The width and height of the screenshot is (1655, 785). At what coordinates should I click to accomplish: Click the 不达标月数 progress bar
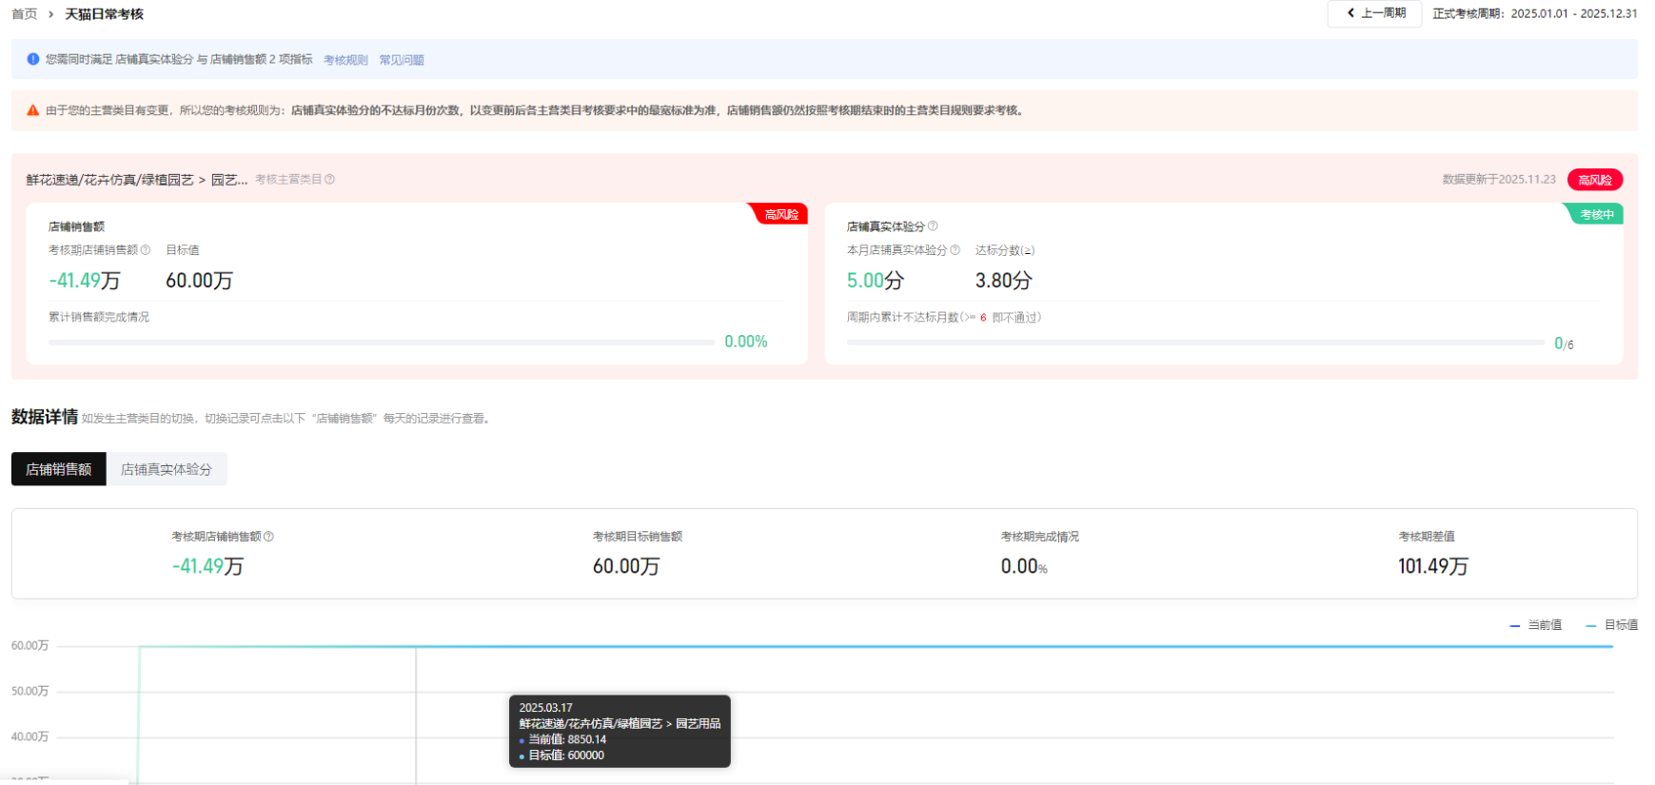tap(1194, 343)
